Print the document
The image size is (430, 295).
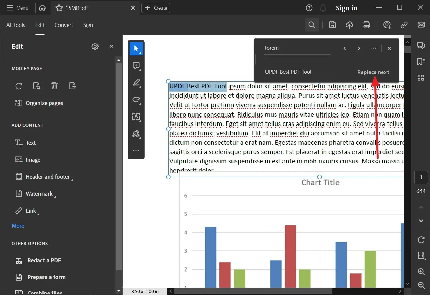click(366, 24)
